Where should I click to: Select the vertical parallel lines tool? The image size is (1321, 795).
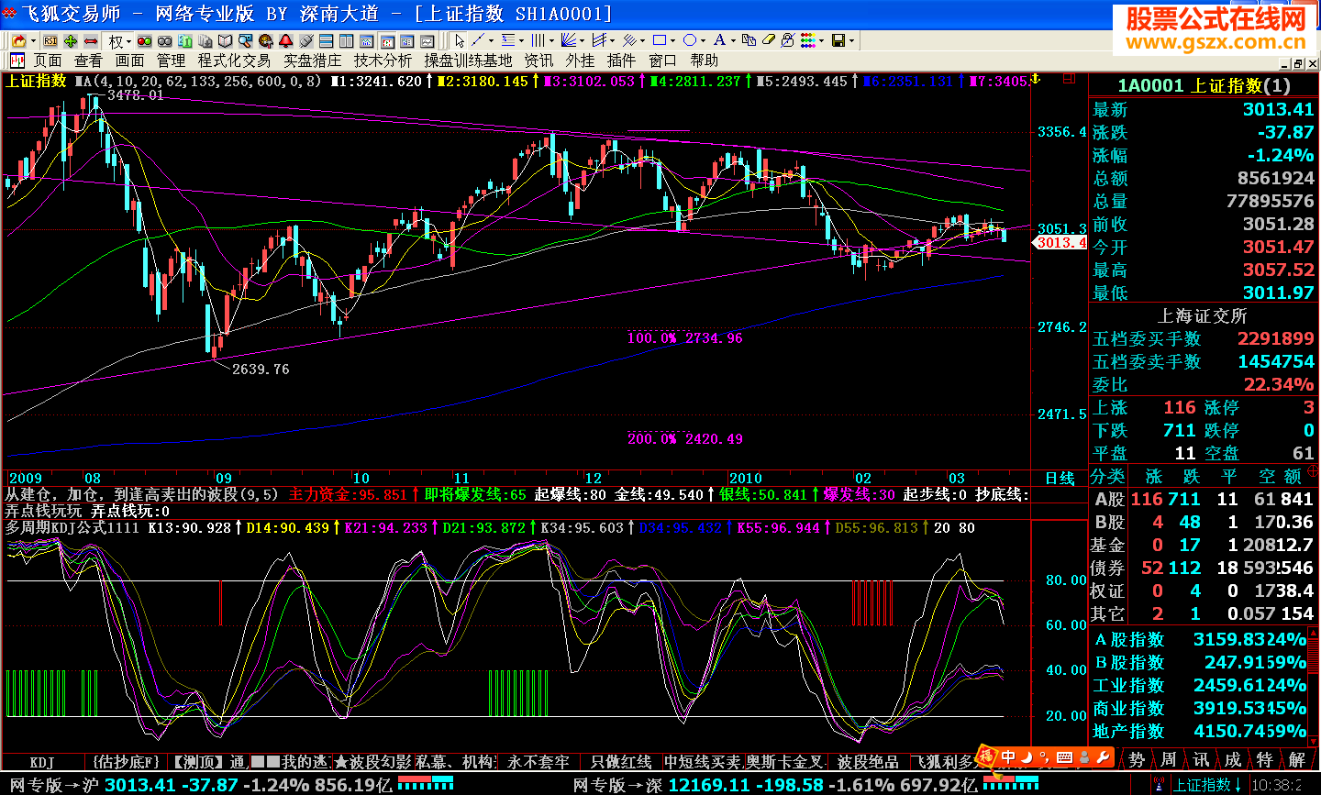(538, 41)
